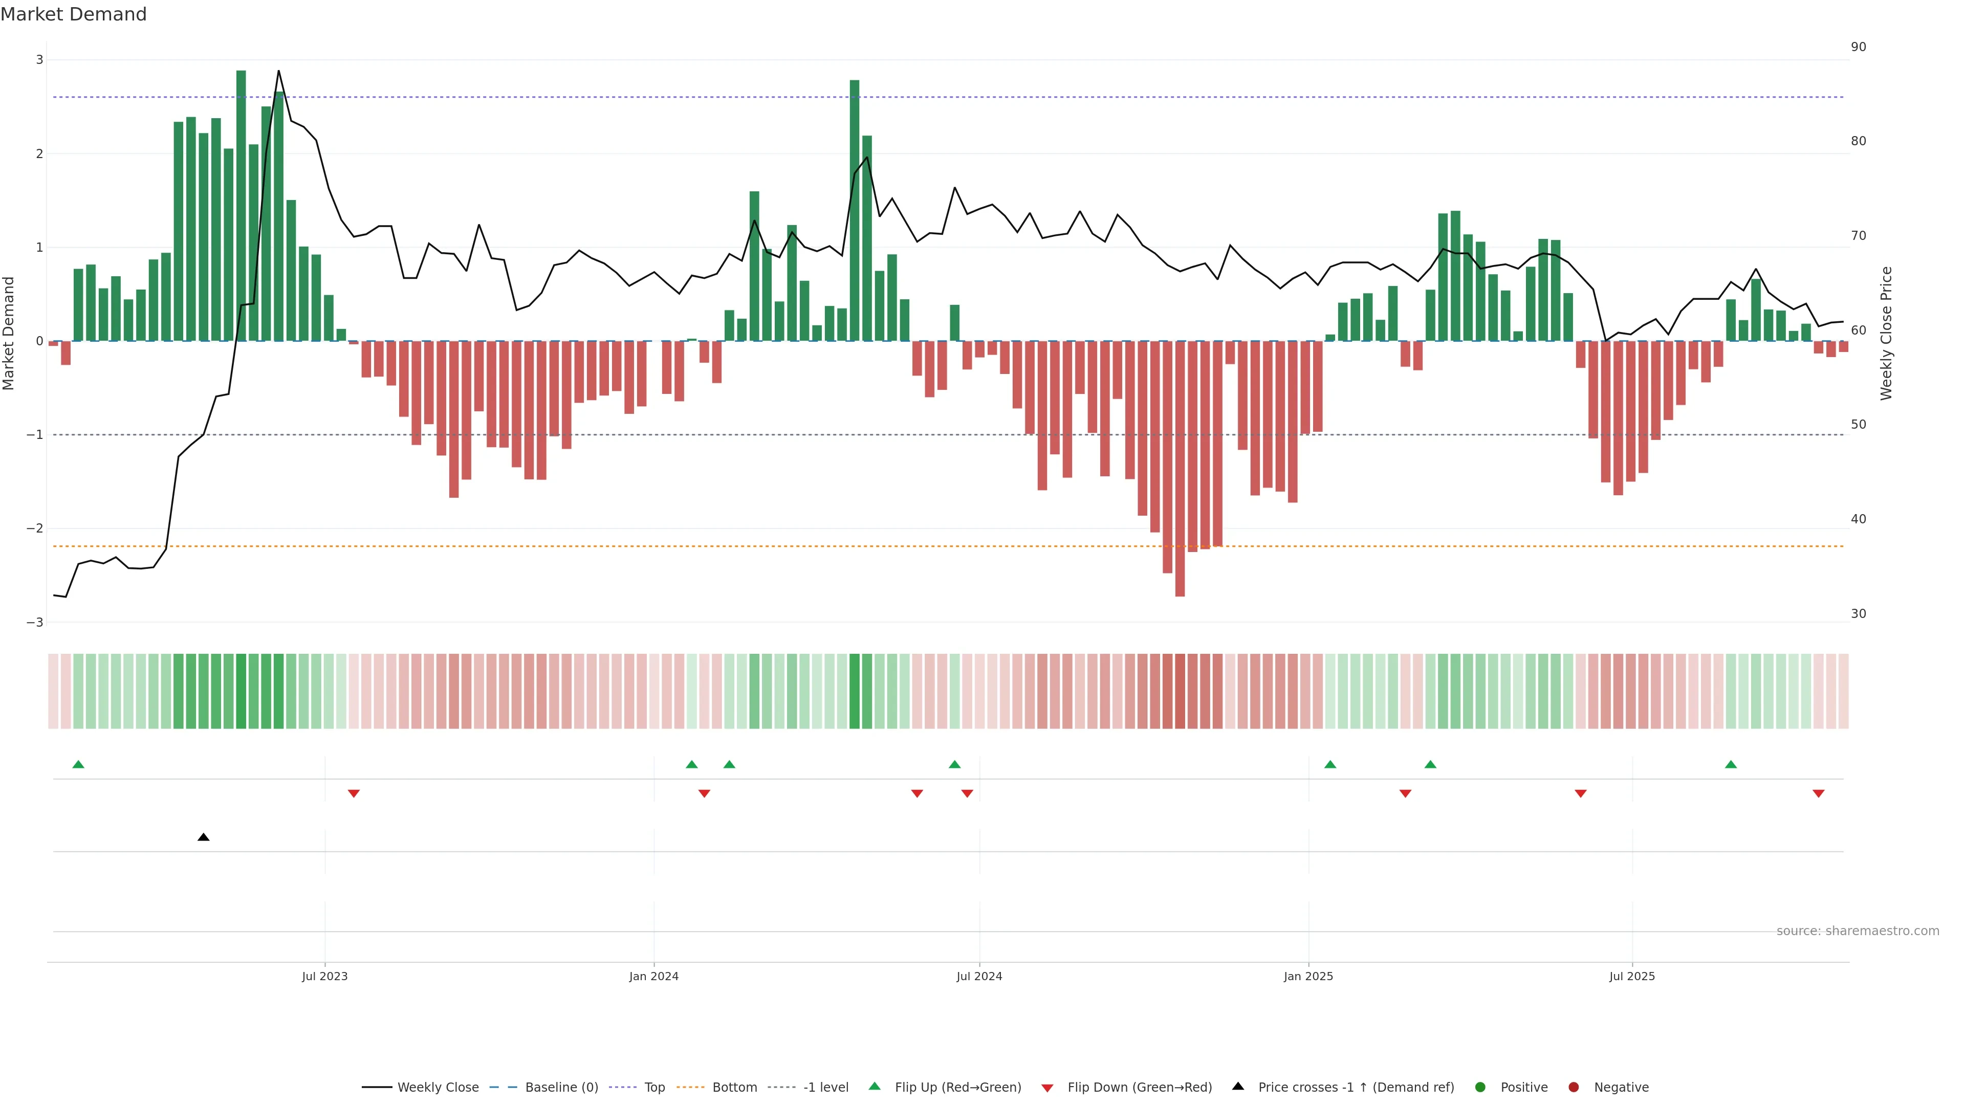
Task: Click the Market Demand chart title
Action: point(73,14)
